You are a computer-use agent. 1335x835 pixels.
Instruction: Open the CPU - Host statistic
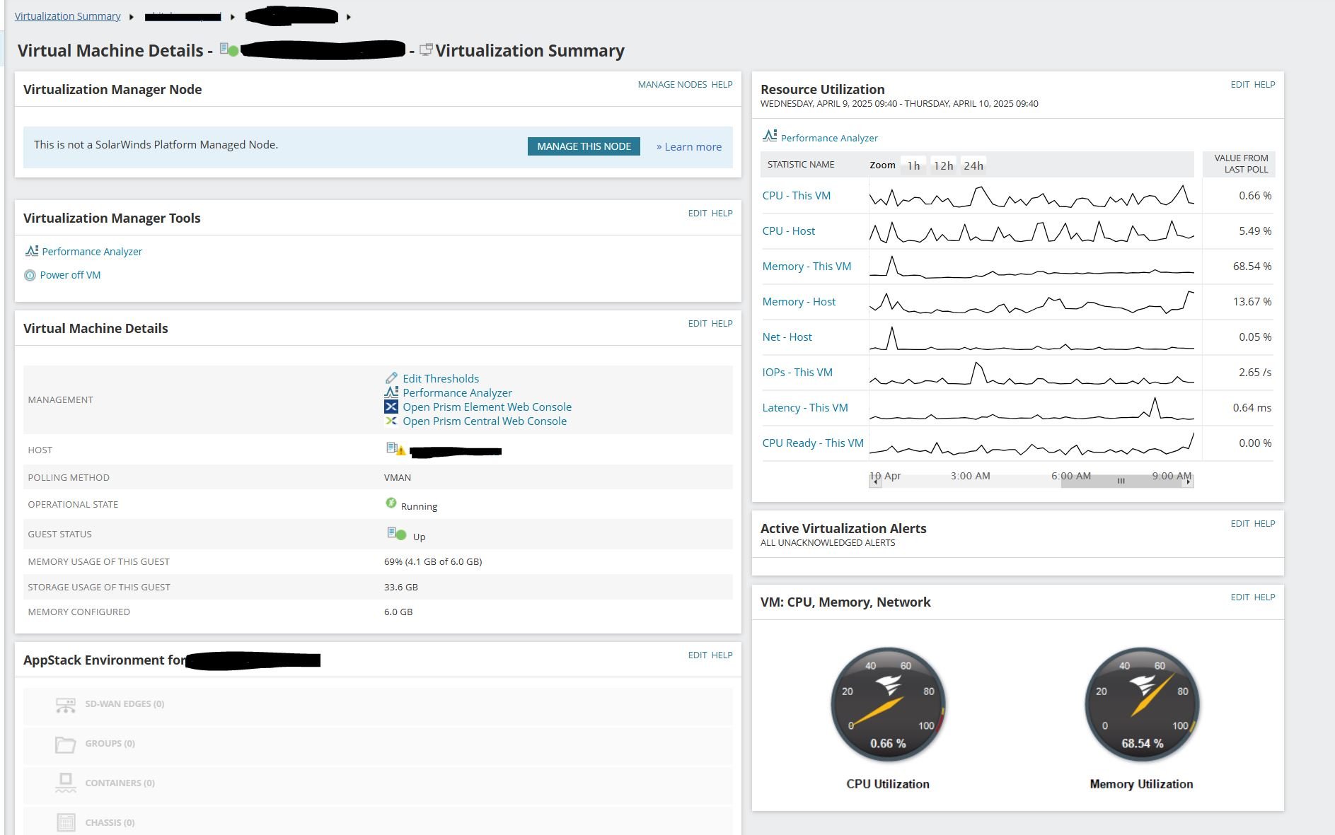point(788,231)
